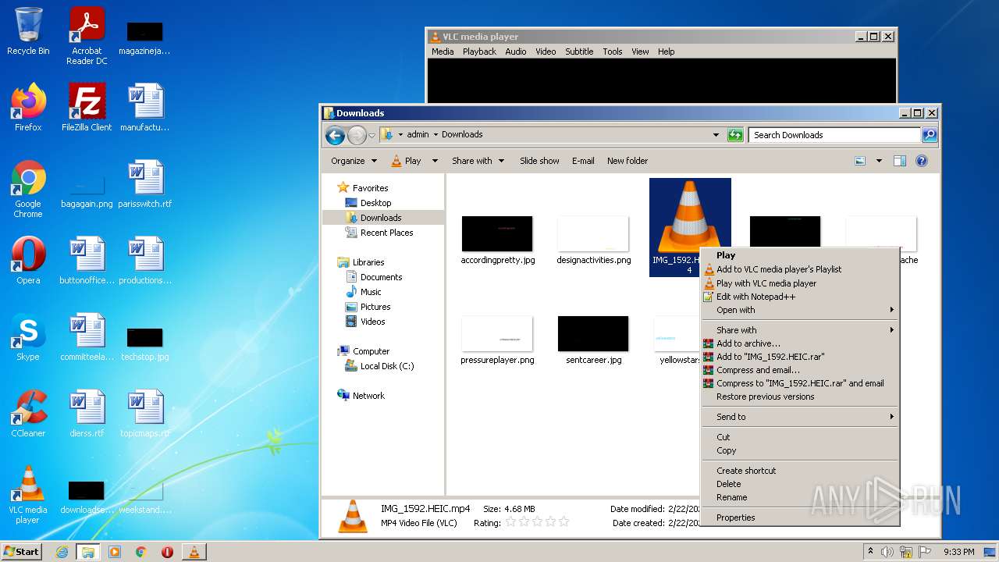Open Recycle Bin desktop icon
The image size is (999, 562).
click(28, 31)
